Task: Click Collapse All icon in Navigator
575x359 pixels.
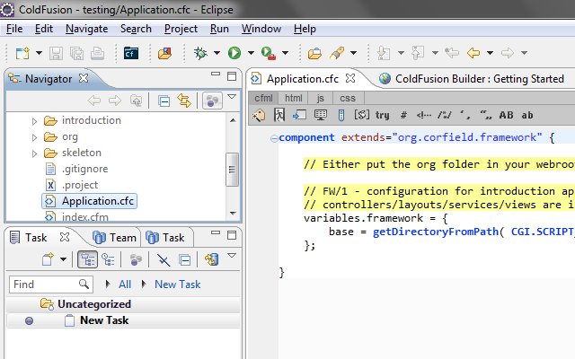Action: tap(164, 101)
